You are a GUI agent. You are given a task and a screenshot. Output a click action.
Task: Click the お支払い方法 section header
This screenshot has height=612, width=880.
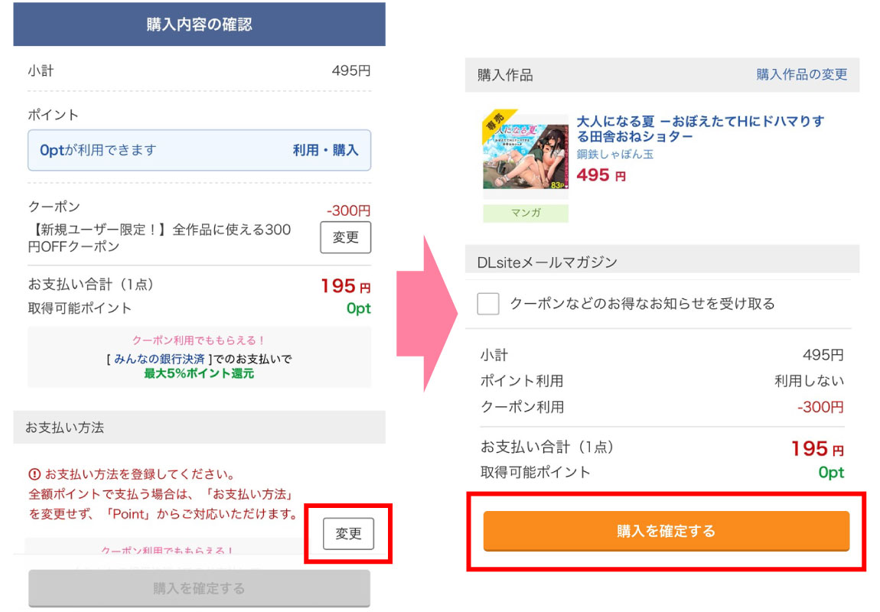pyautogui.click(x=199, y=428)
